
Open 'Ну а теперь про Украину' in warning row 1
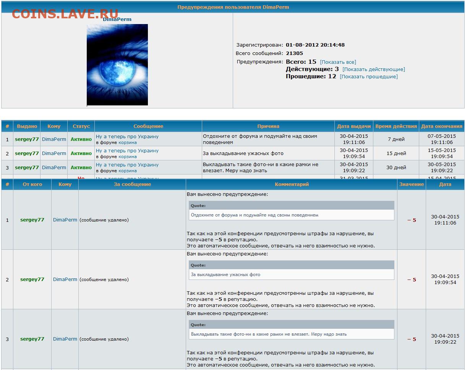[127, 136]
